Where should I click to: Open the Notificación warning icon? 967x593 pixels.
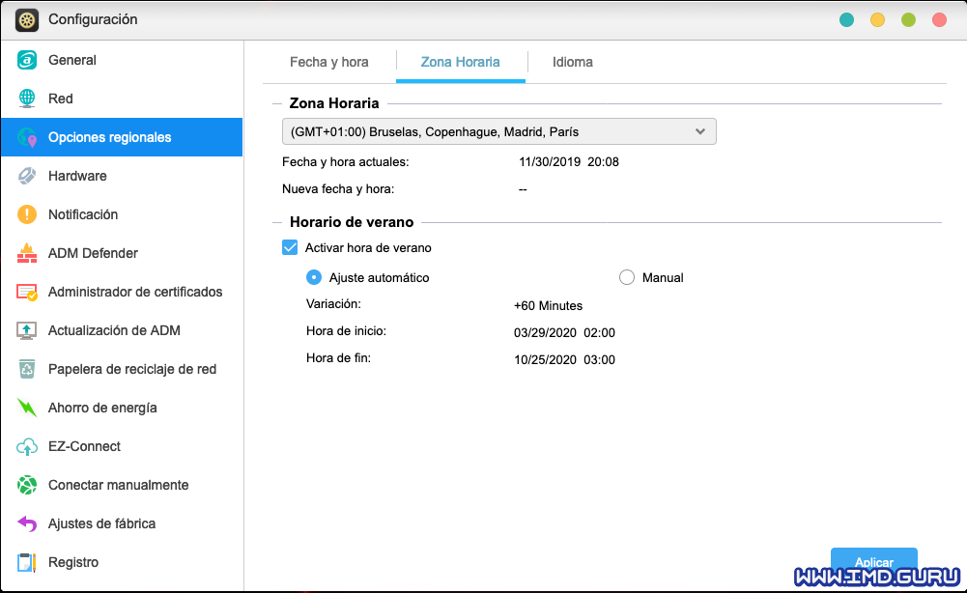(27, 214)
